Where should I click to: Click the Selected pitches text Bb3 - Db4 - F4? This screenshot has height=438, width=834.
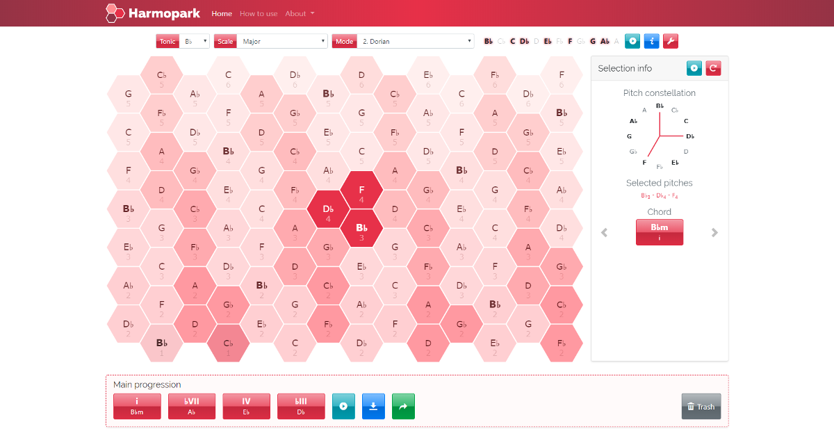pyautogui.click(x=660, y=196)
